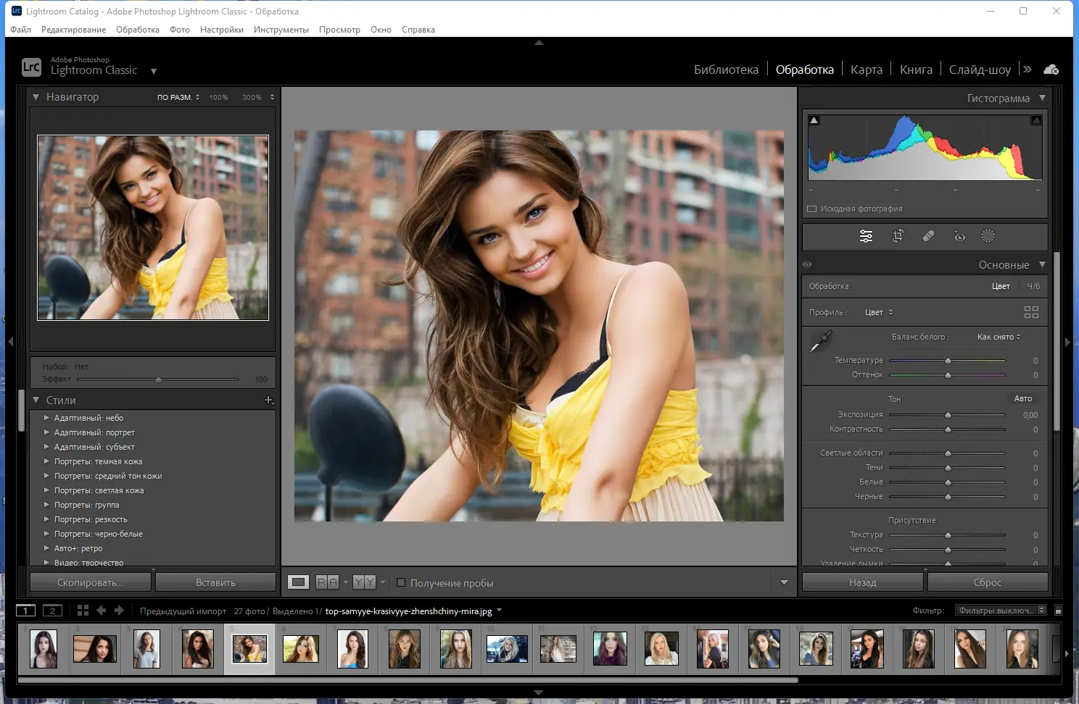The height and width of the screenshot is (704, 1079).
Task: Expand the 'Адаптивный: портрет' preset group
Action: [x=46, y=432]
